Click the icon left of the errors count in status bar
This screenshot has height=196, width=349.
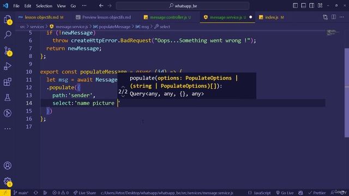coord(45,193)
